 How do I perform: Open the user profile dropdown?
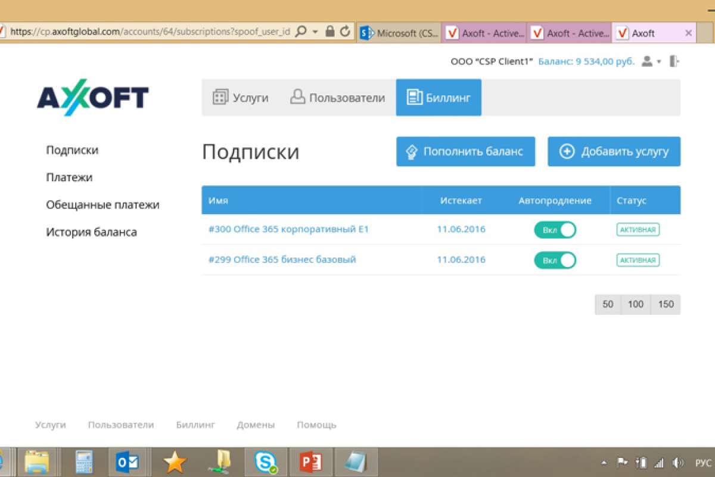point(651,61)
